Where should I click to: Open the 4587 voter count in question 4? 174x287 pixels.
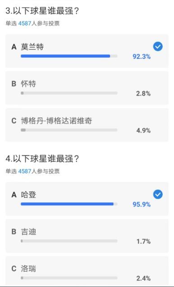(x=25, y=171)
